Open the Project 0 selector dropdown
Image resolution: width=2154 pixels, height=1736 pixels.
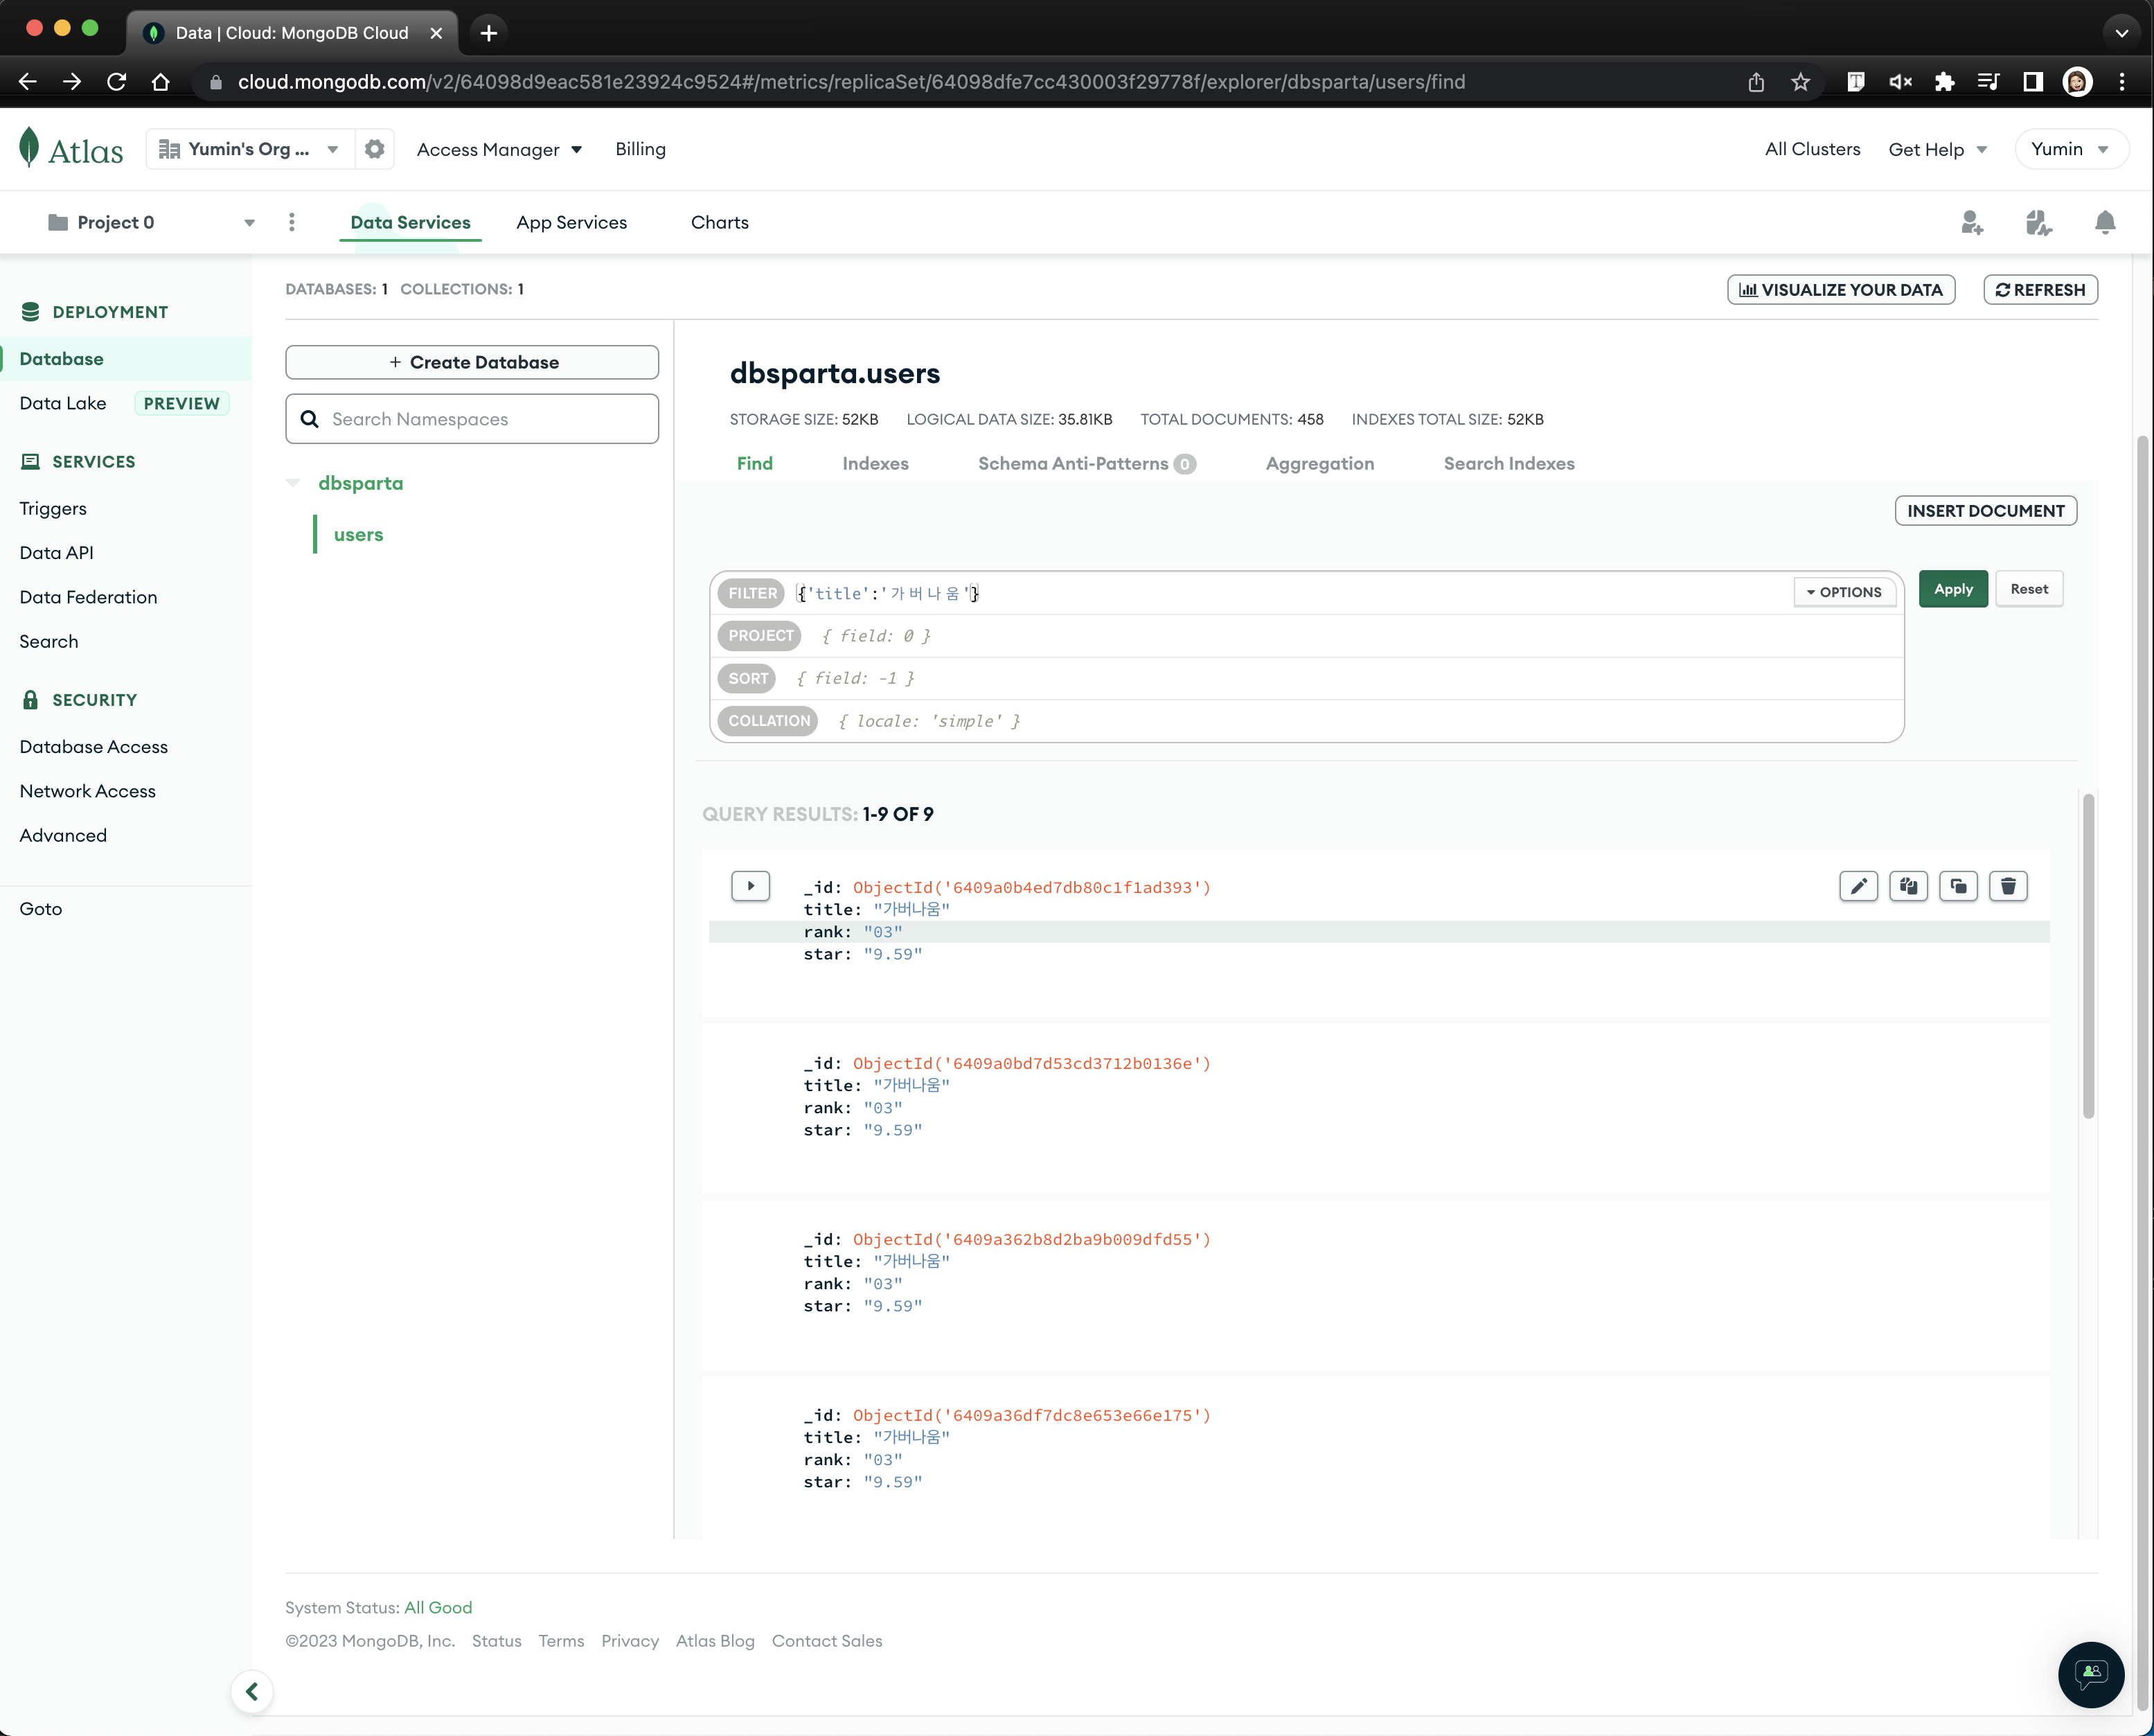tap(151, 222)
